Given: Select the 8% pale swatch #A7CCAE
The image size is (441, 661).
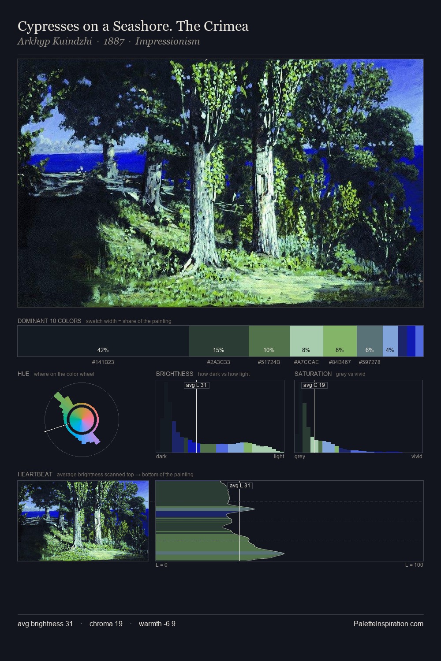Looking at the screenshot, I should tap(306, 341).
